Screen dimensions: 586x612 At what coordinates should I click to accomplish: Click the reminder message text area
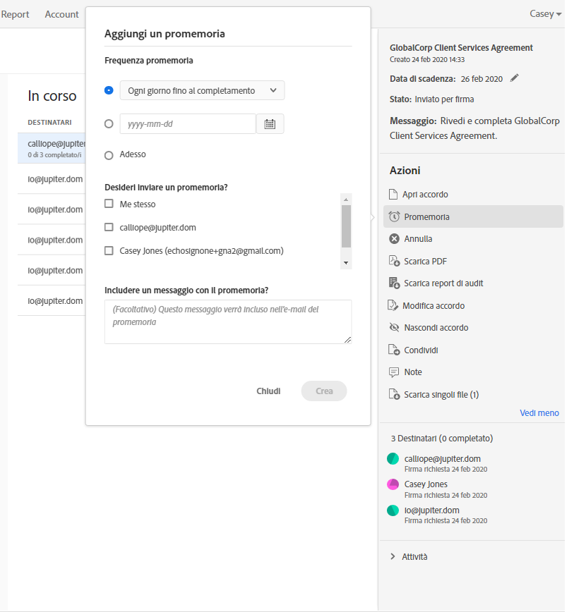tap(227, 322)
